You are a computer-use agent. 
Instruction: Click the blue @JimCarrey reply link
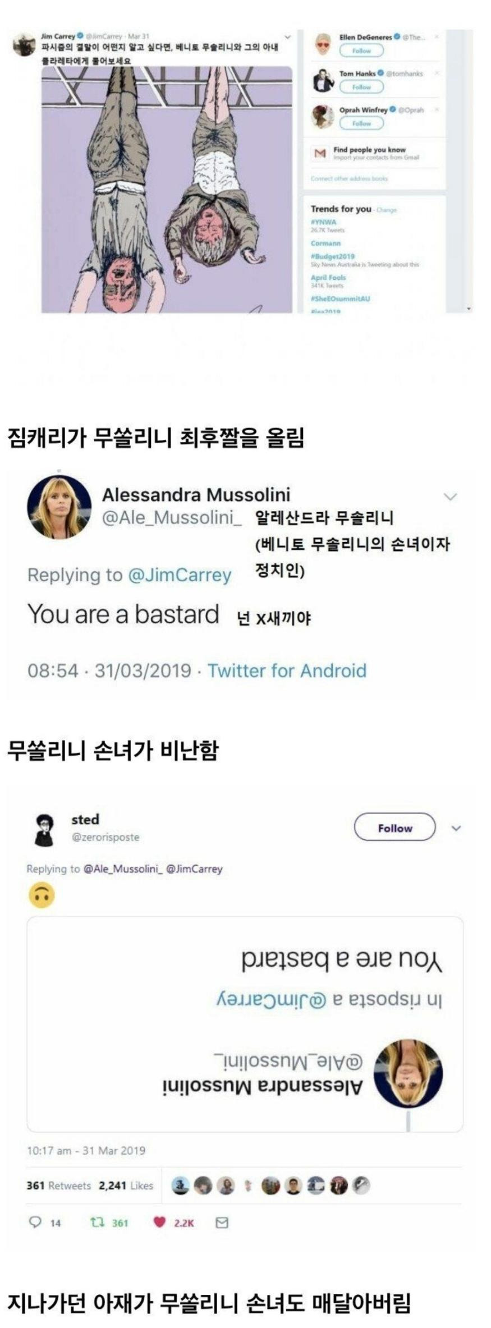tap(180, 575)
